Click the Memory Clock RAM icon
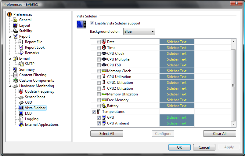The width and height of the screenshot is (245, 156). (104, 71)
